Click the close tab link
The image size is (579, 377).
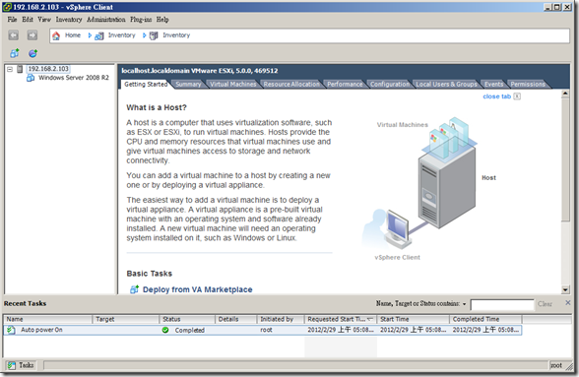[x=496, y=96]
